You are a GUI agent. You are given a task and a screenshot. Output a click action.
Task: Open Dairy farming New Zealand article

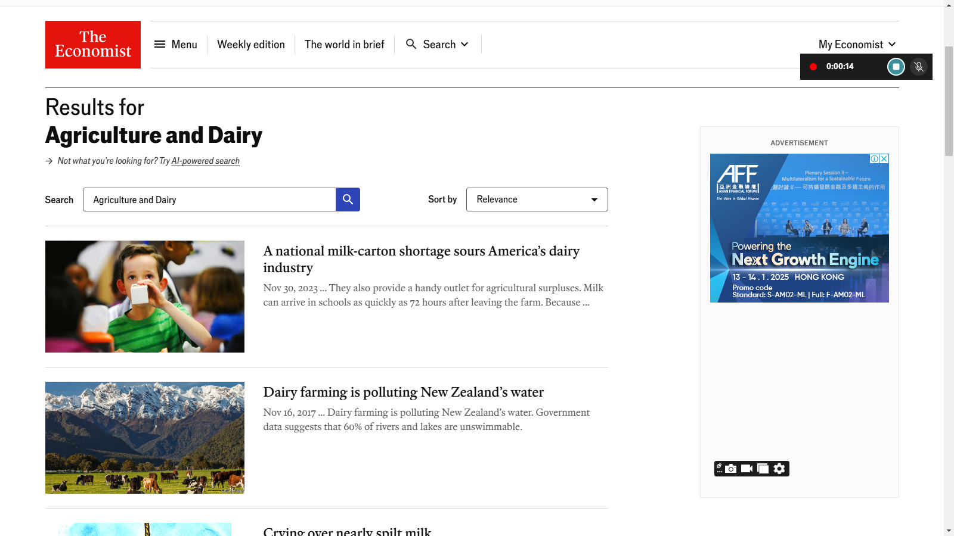403,392
